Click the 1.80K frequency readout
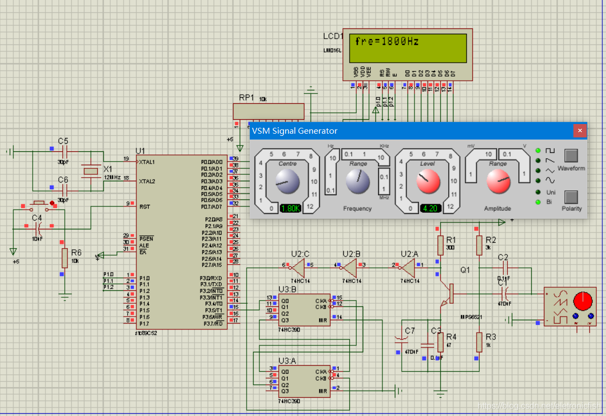This screenshot has height=416, width=606. pos(290,209)
